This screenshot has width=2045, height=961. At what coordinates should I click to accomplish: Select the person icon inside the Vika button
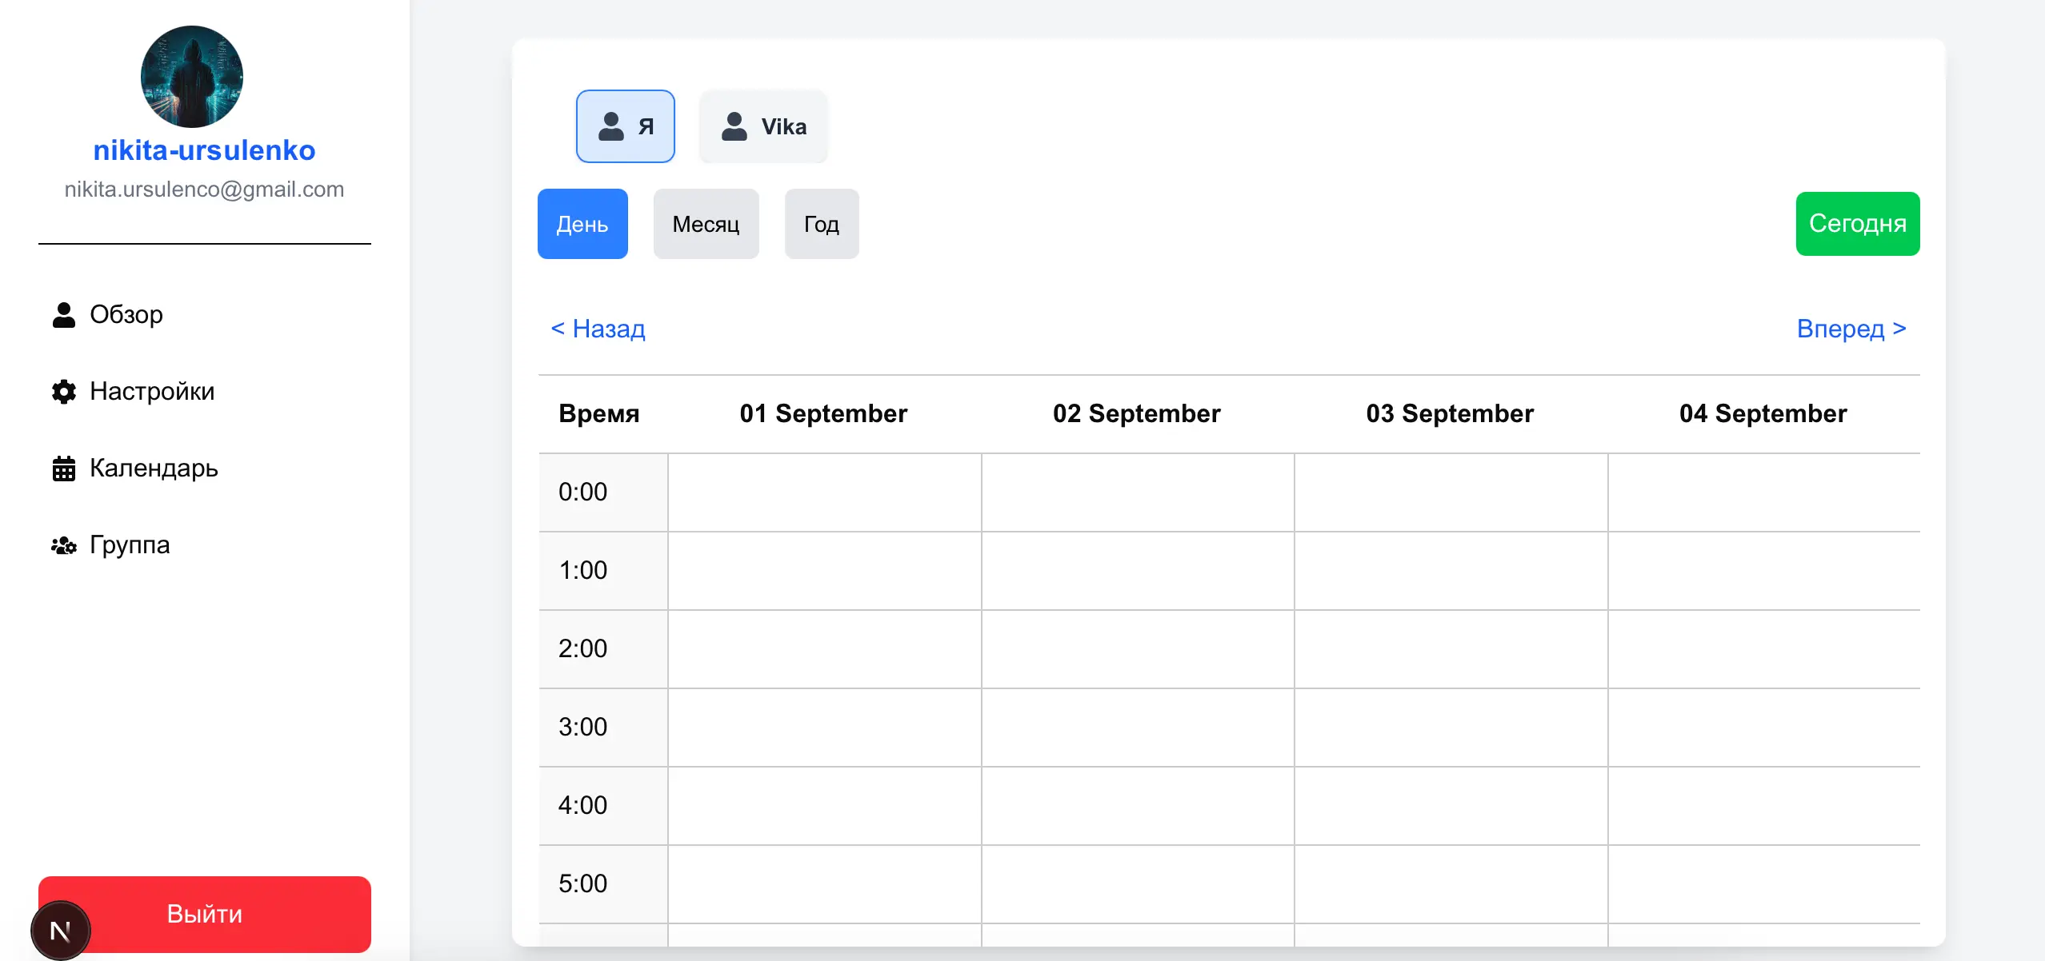tap(734, 126)
